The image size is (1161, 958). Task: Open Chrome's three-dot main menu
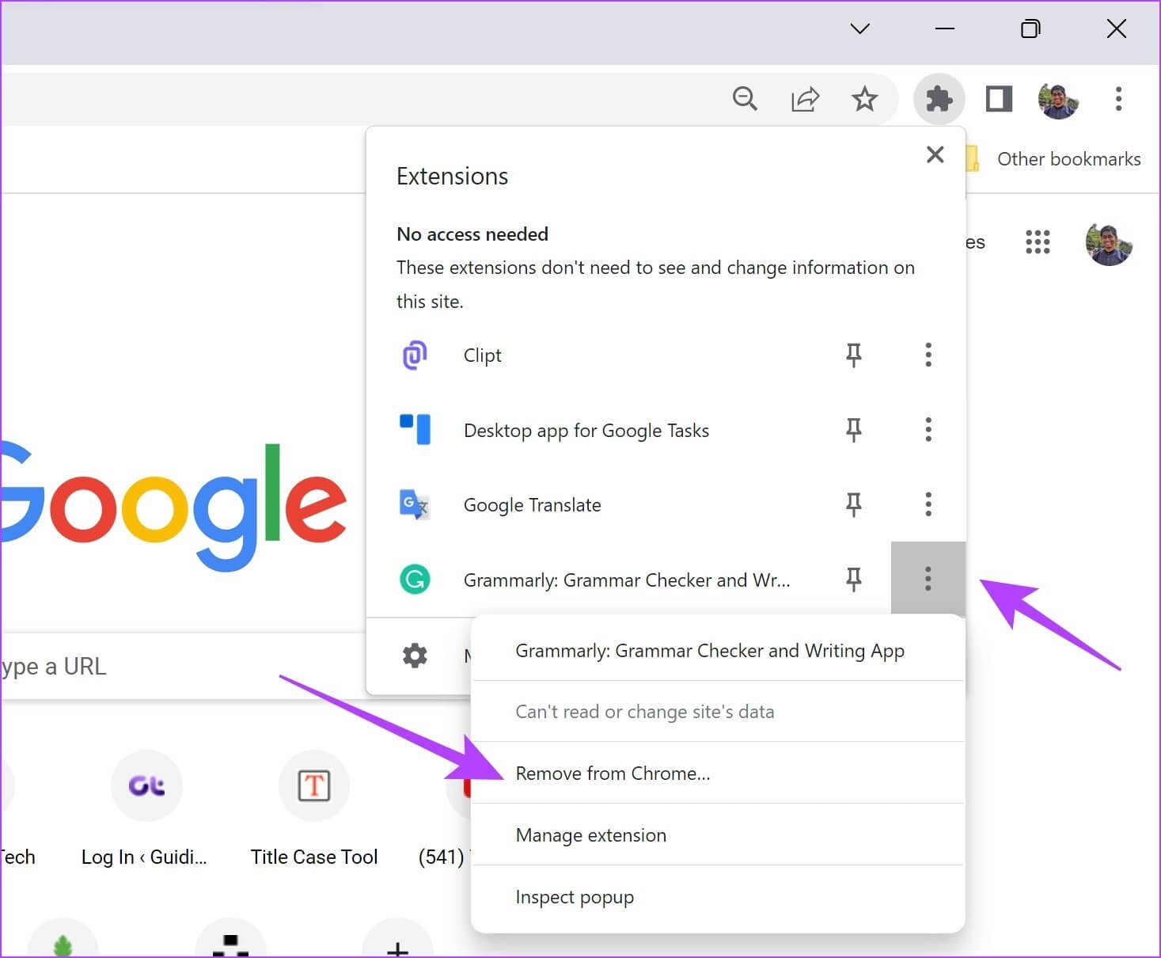[1118, 99]
